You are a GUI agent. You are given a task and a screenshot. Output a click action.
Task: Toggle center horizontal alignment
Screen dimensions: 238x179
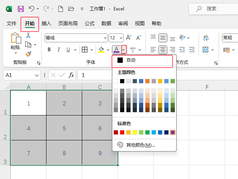pos(163,50)
